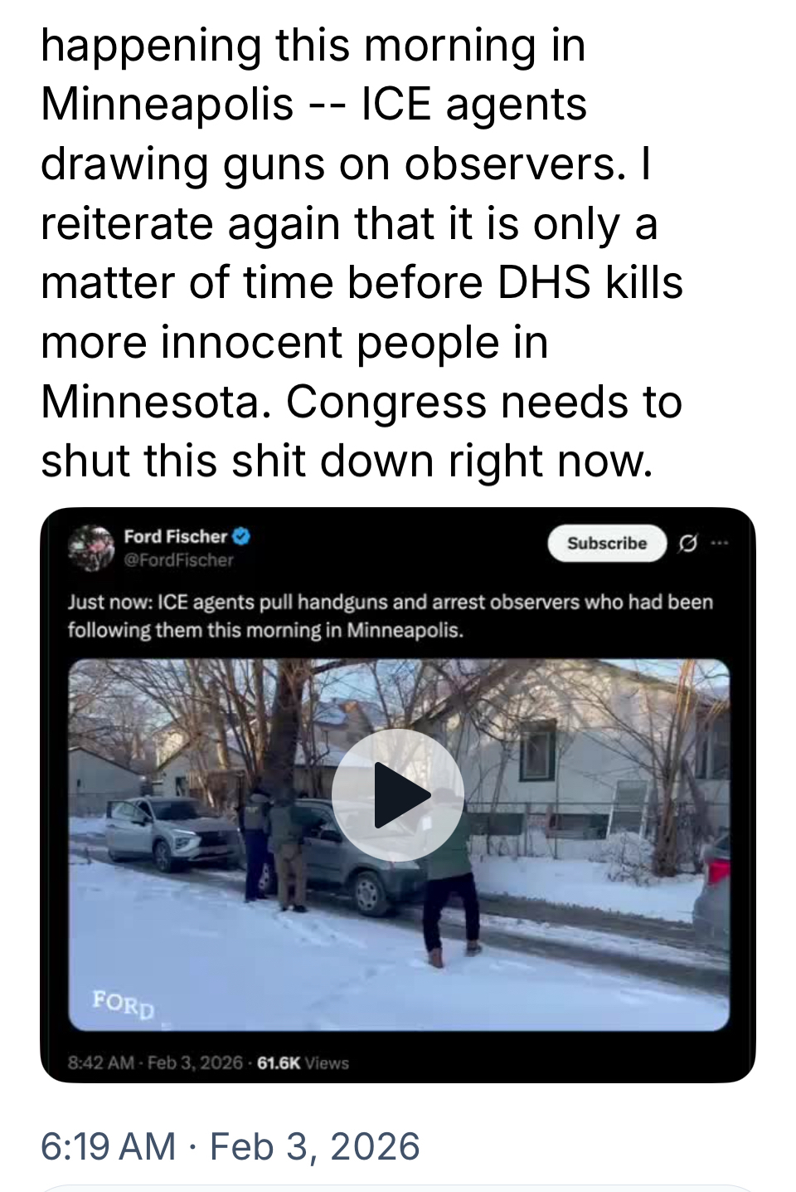Click the 8:42 AM Feb 3, 2026 timestamp
Screen dimensions: 796x1192
coord(155,1063)
